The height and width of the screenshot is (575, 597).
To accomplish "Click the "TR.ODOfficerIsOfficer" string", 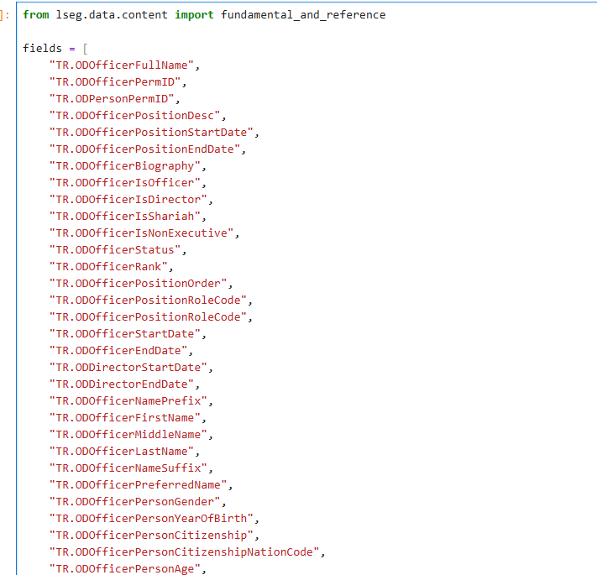I will (125, 183).
